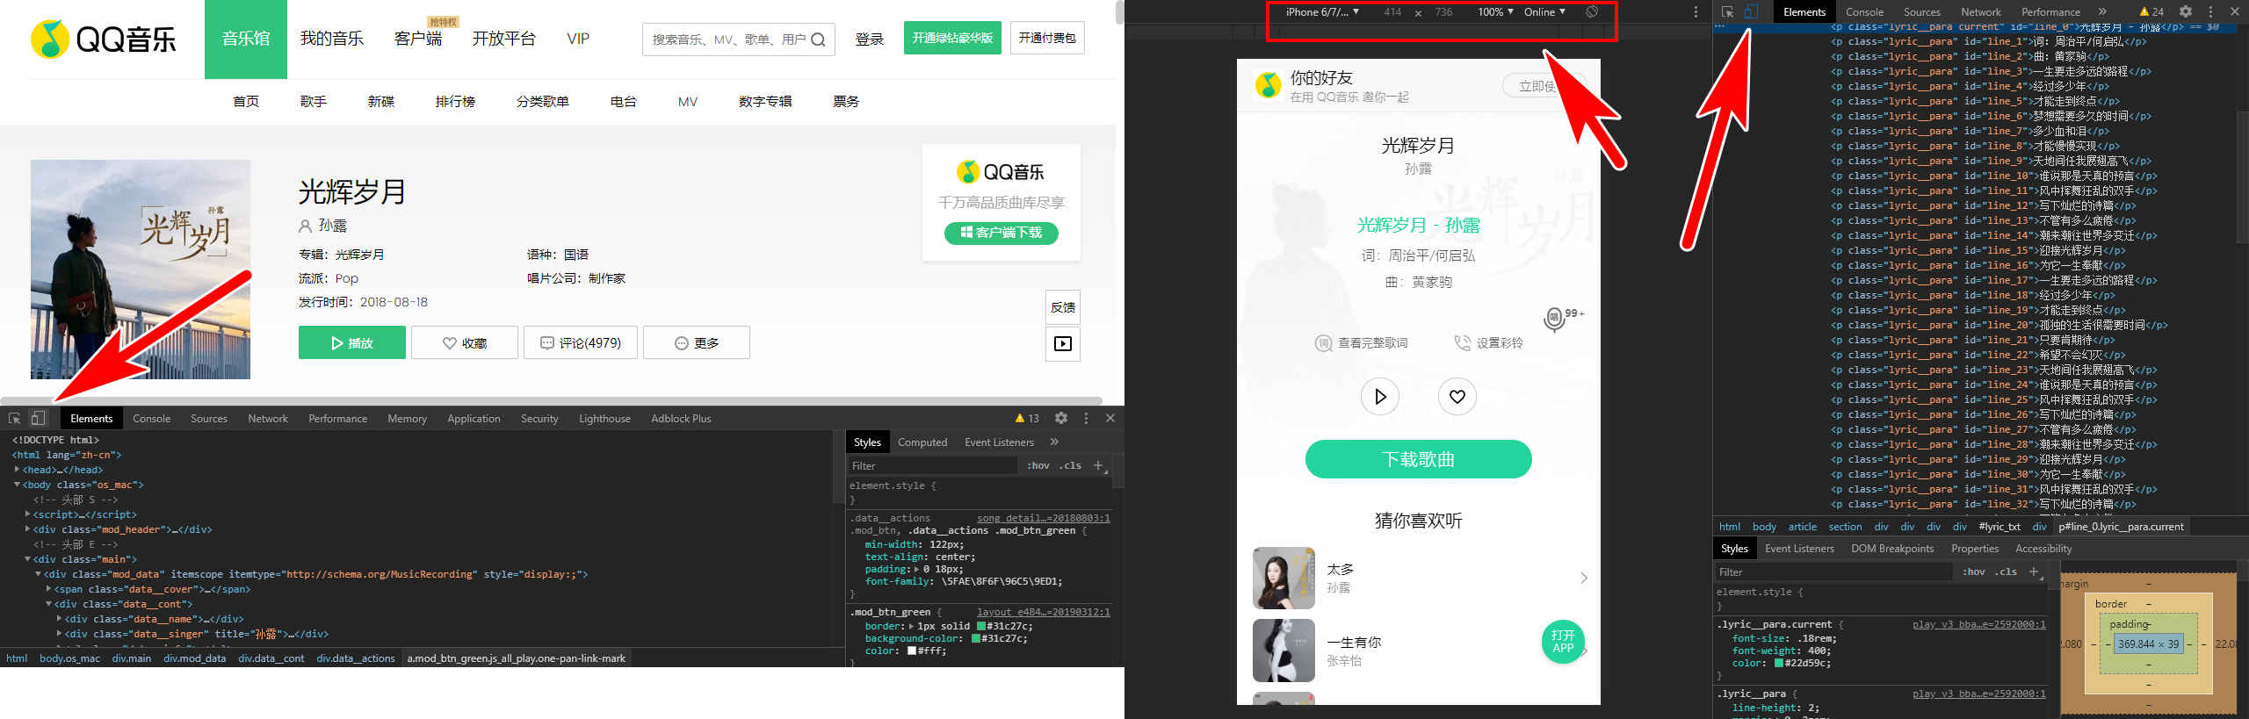Show more panes after Event Listeners (desktop-page DevTools)
The height and width of the screenshot is (719, 2249).
[1054, 442]
